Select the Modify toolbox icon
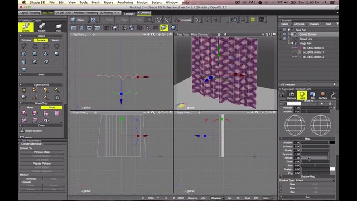Screen dimensions: 357x201 coord(42,27)
